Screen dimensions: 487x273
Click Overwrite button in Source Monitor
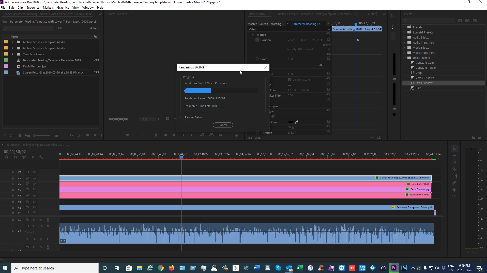point(211,135)
